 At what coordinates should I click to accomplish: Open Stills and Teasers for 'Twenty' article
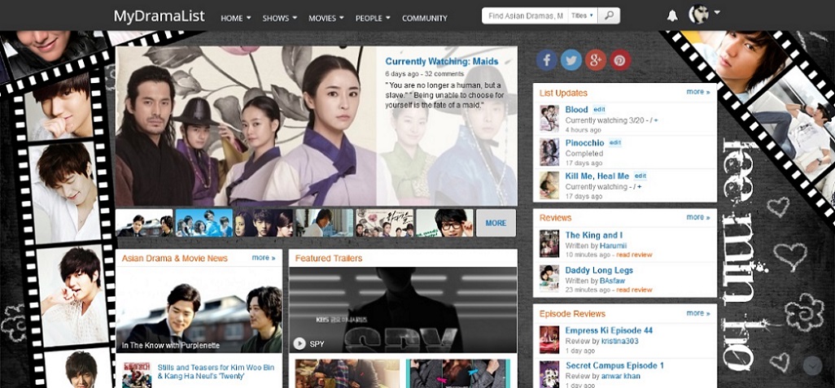coord(216,372)
